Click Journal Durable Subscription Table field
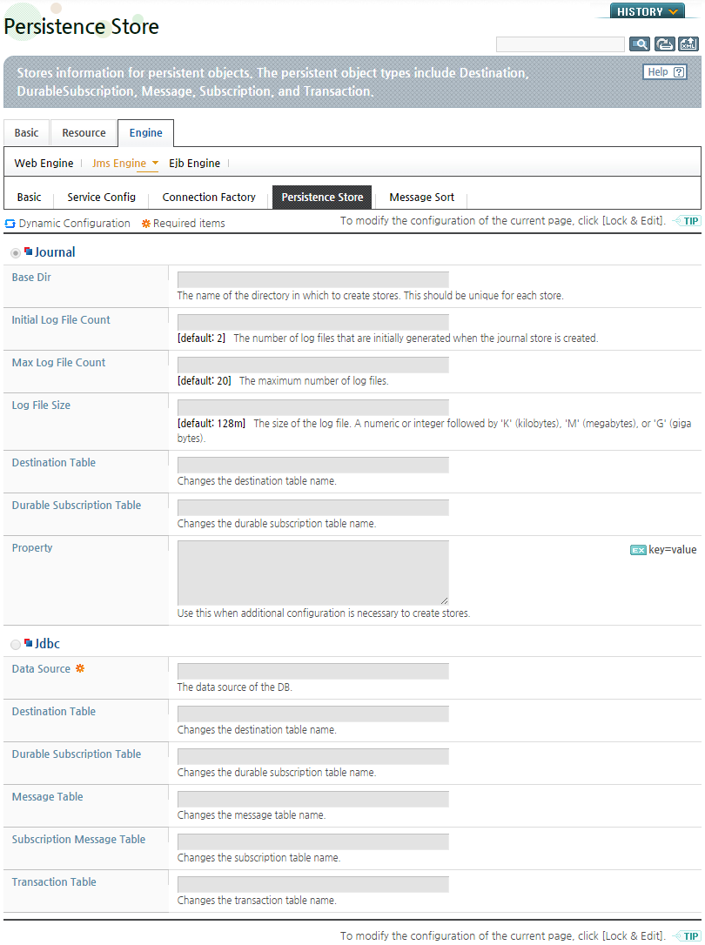705x945 pixels. click(313, 507)
